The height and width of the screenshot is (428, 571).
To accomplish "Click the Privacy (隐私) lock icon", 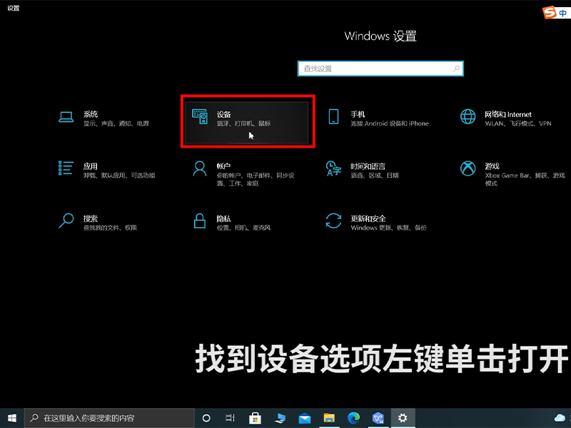I will (200, 220).
